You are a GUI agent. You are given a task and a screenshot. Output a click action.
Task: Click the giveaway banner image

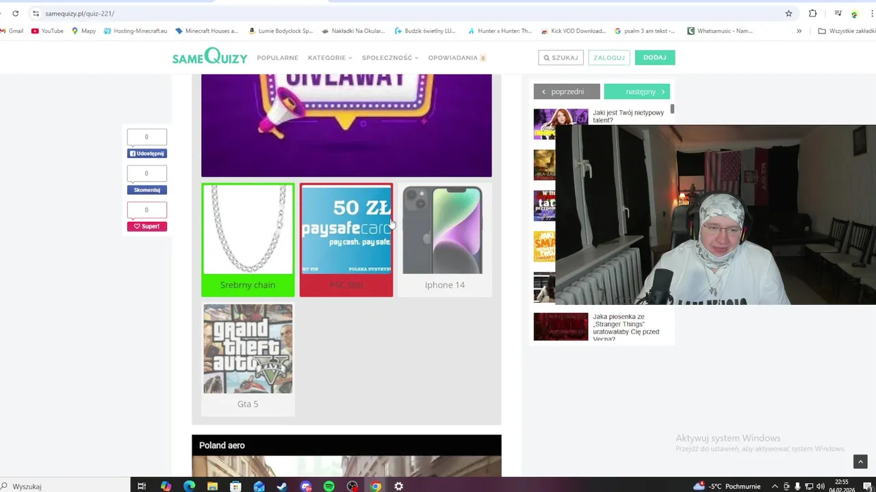(x=346, y=125)
